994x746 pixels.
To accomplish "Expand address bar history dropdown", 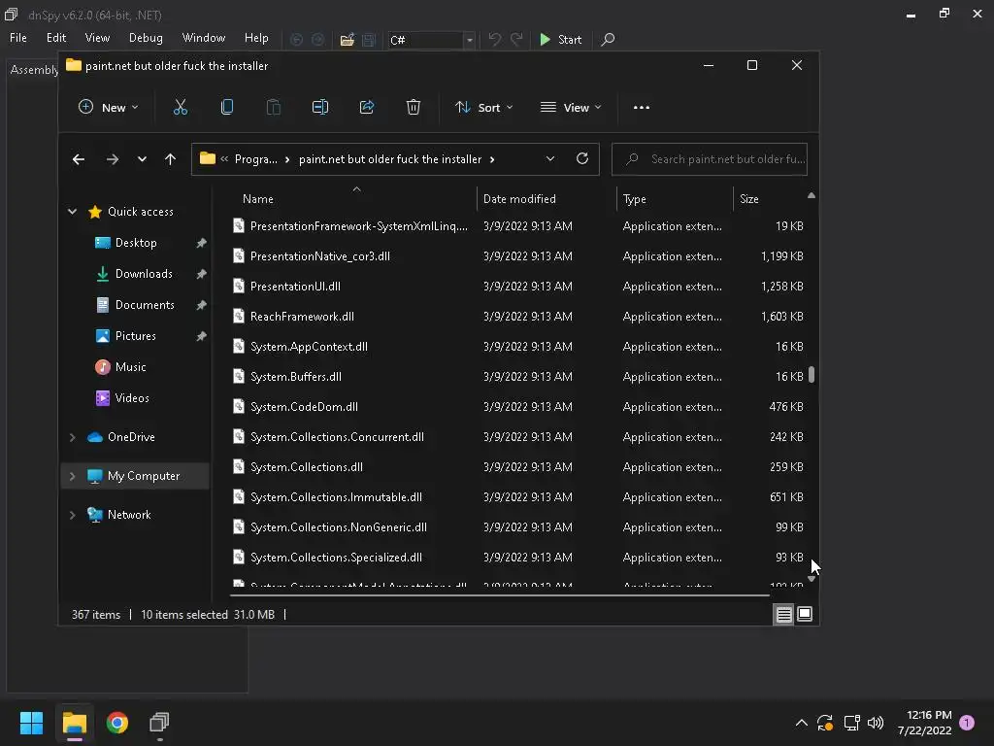I will 550,158.
